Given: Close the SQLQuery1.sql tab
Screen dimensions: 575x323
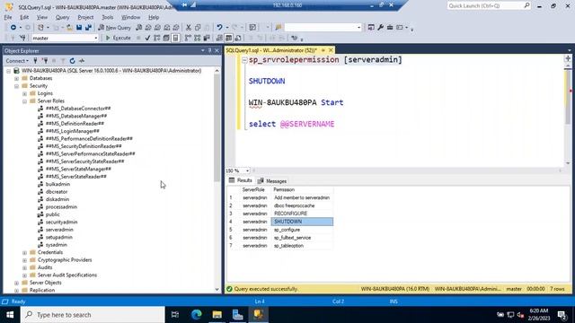Looking at the screenshot, I should tap(331, 50).
